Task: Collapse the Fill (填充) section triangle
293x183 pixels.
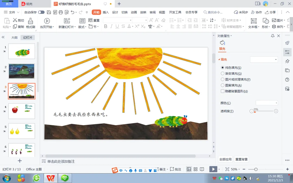Action: 219,59
